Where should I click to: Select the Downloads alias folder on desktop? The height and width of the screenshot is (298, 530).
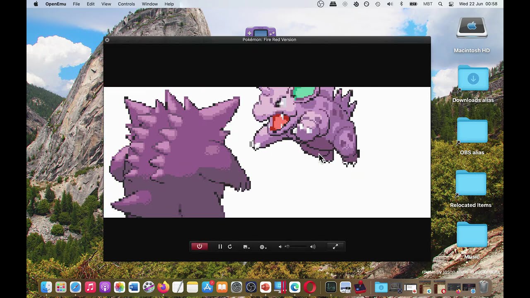pos(473,79)
